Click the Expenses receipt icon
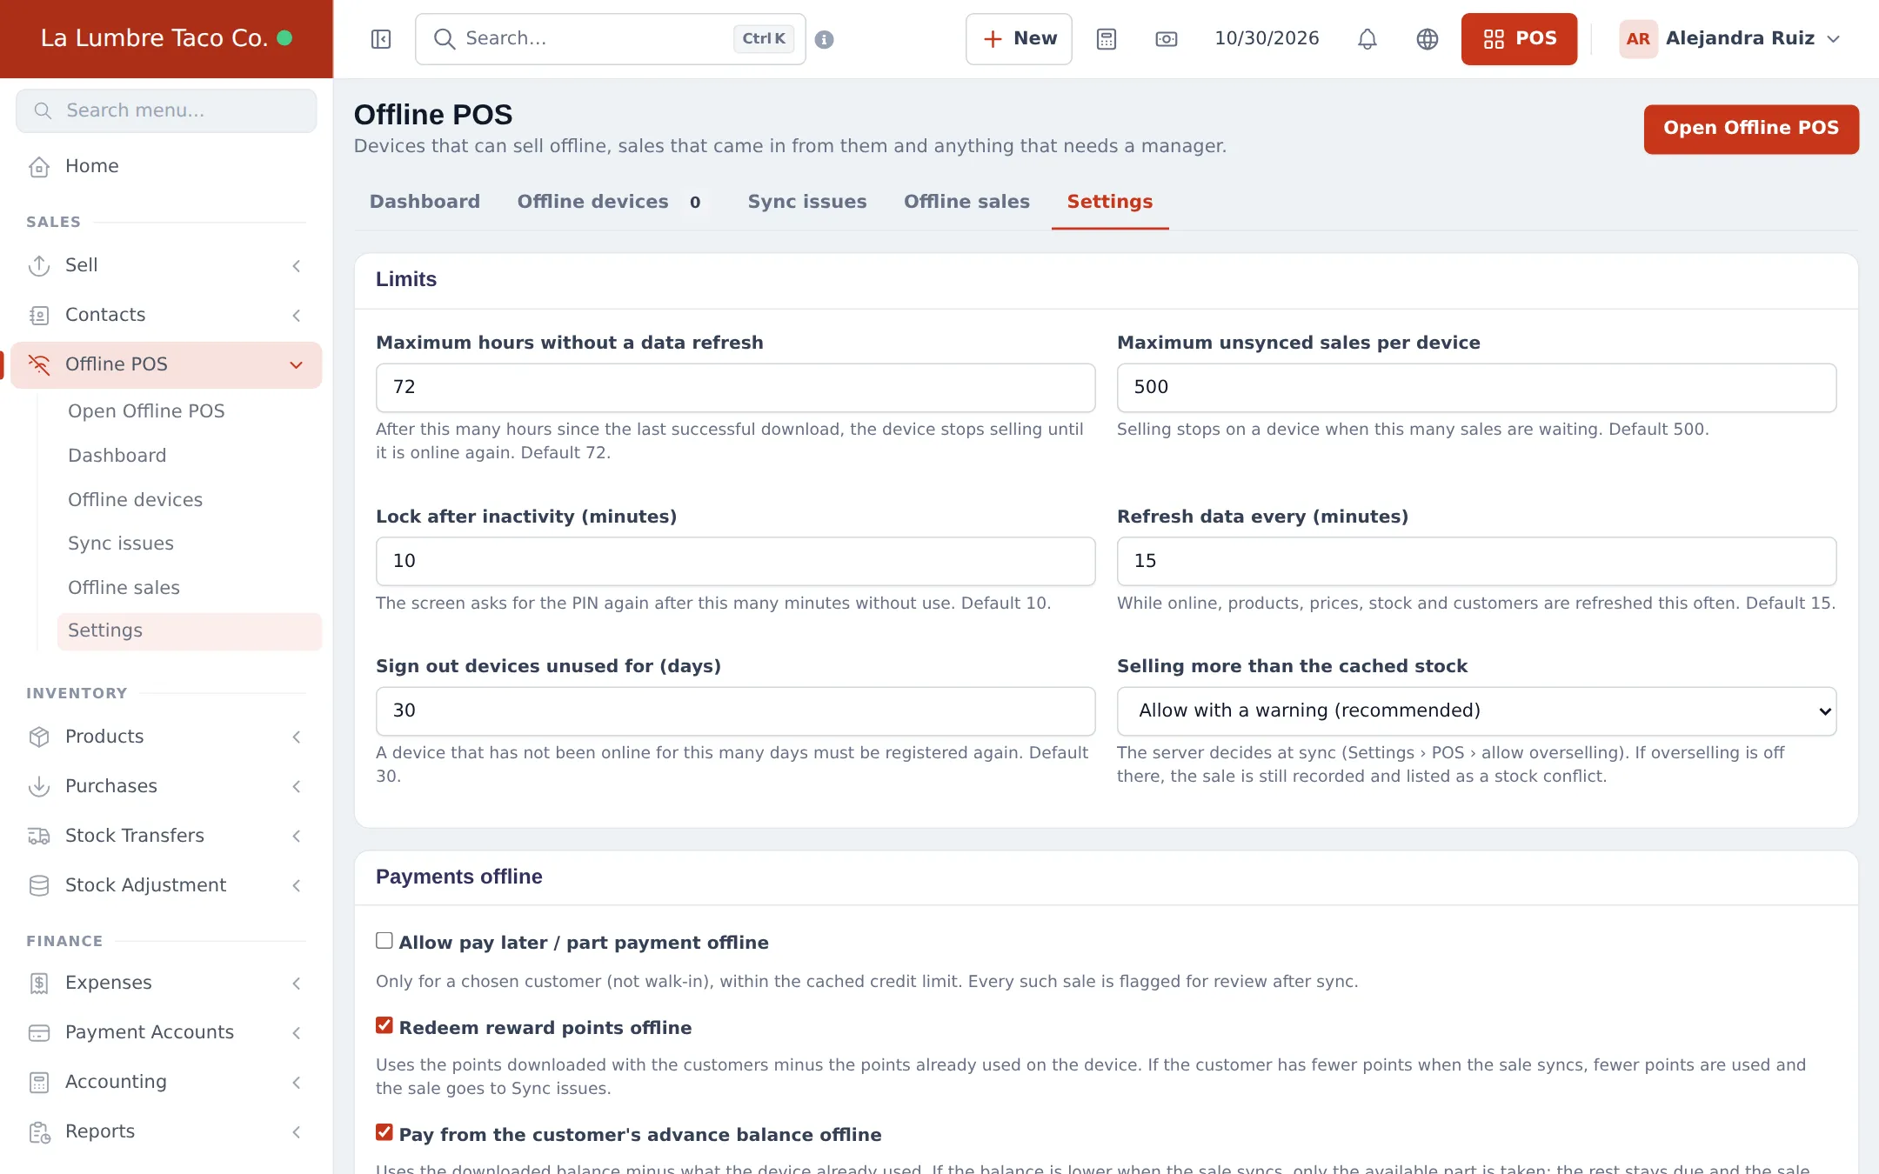Image resolution: width=1879 pixels, height=1174 pixels. click(x=39, y=983)
